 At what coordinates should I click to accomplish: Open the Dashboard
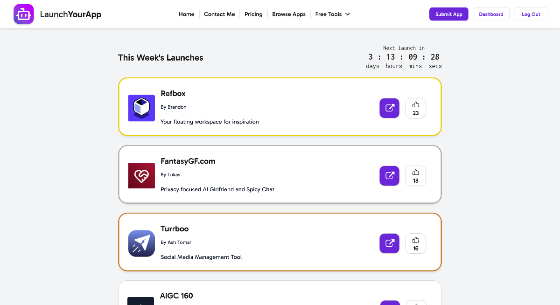click(491, 14)
